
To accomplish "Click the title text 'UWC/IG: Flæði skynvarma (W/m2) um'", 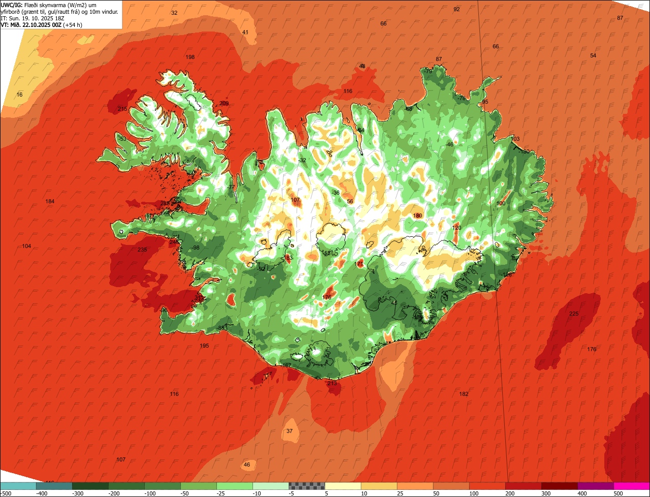I will pyautogui.click(x=49, y=4).
